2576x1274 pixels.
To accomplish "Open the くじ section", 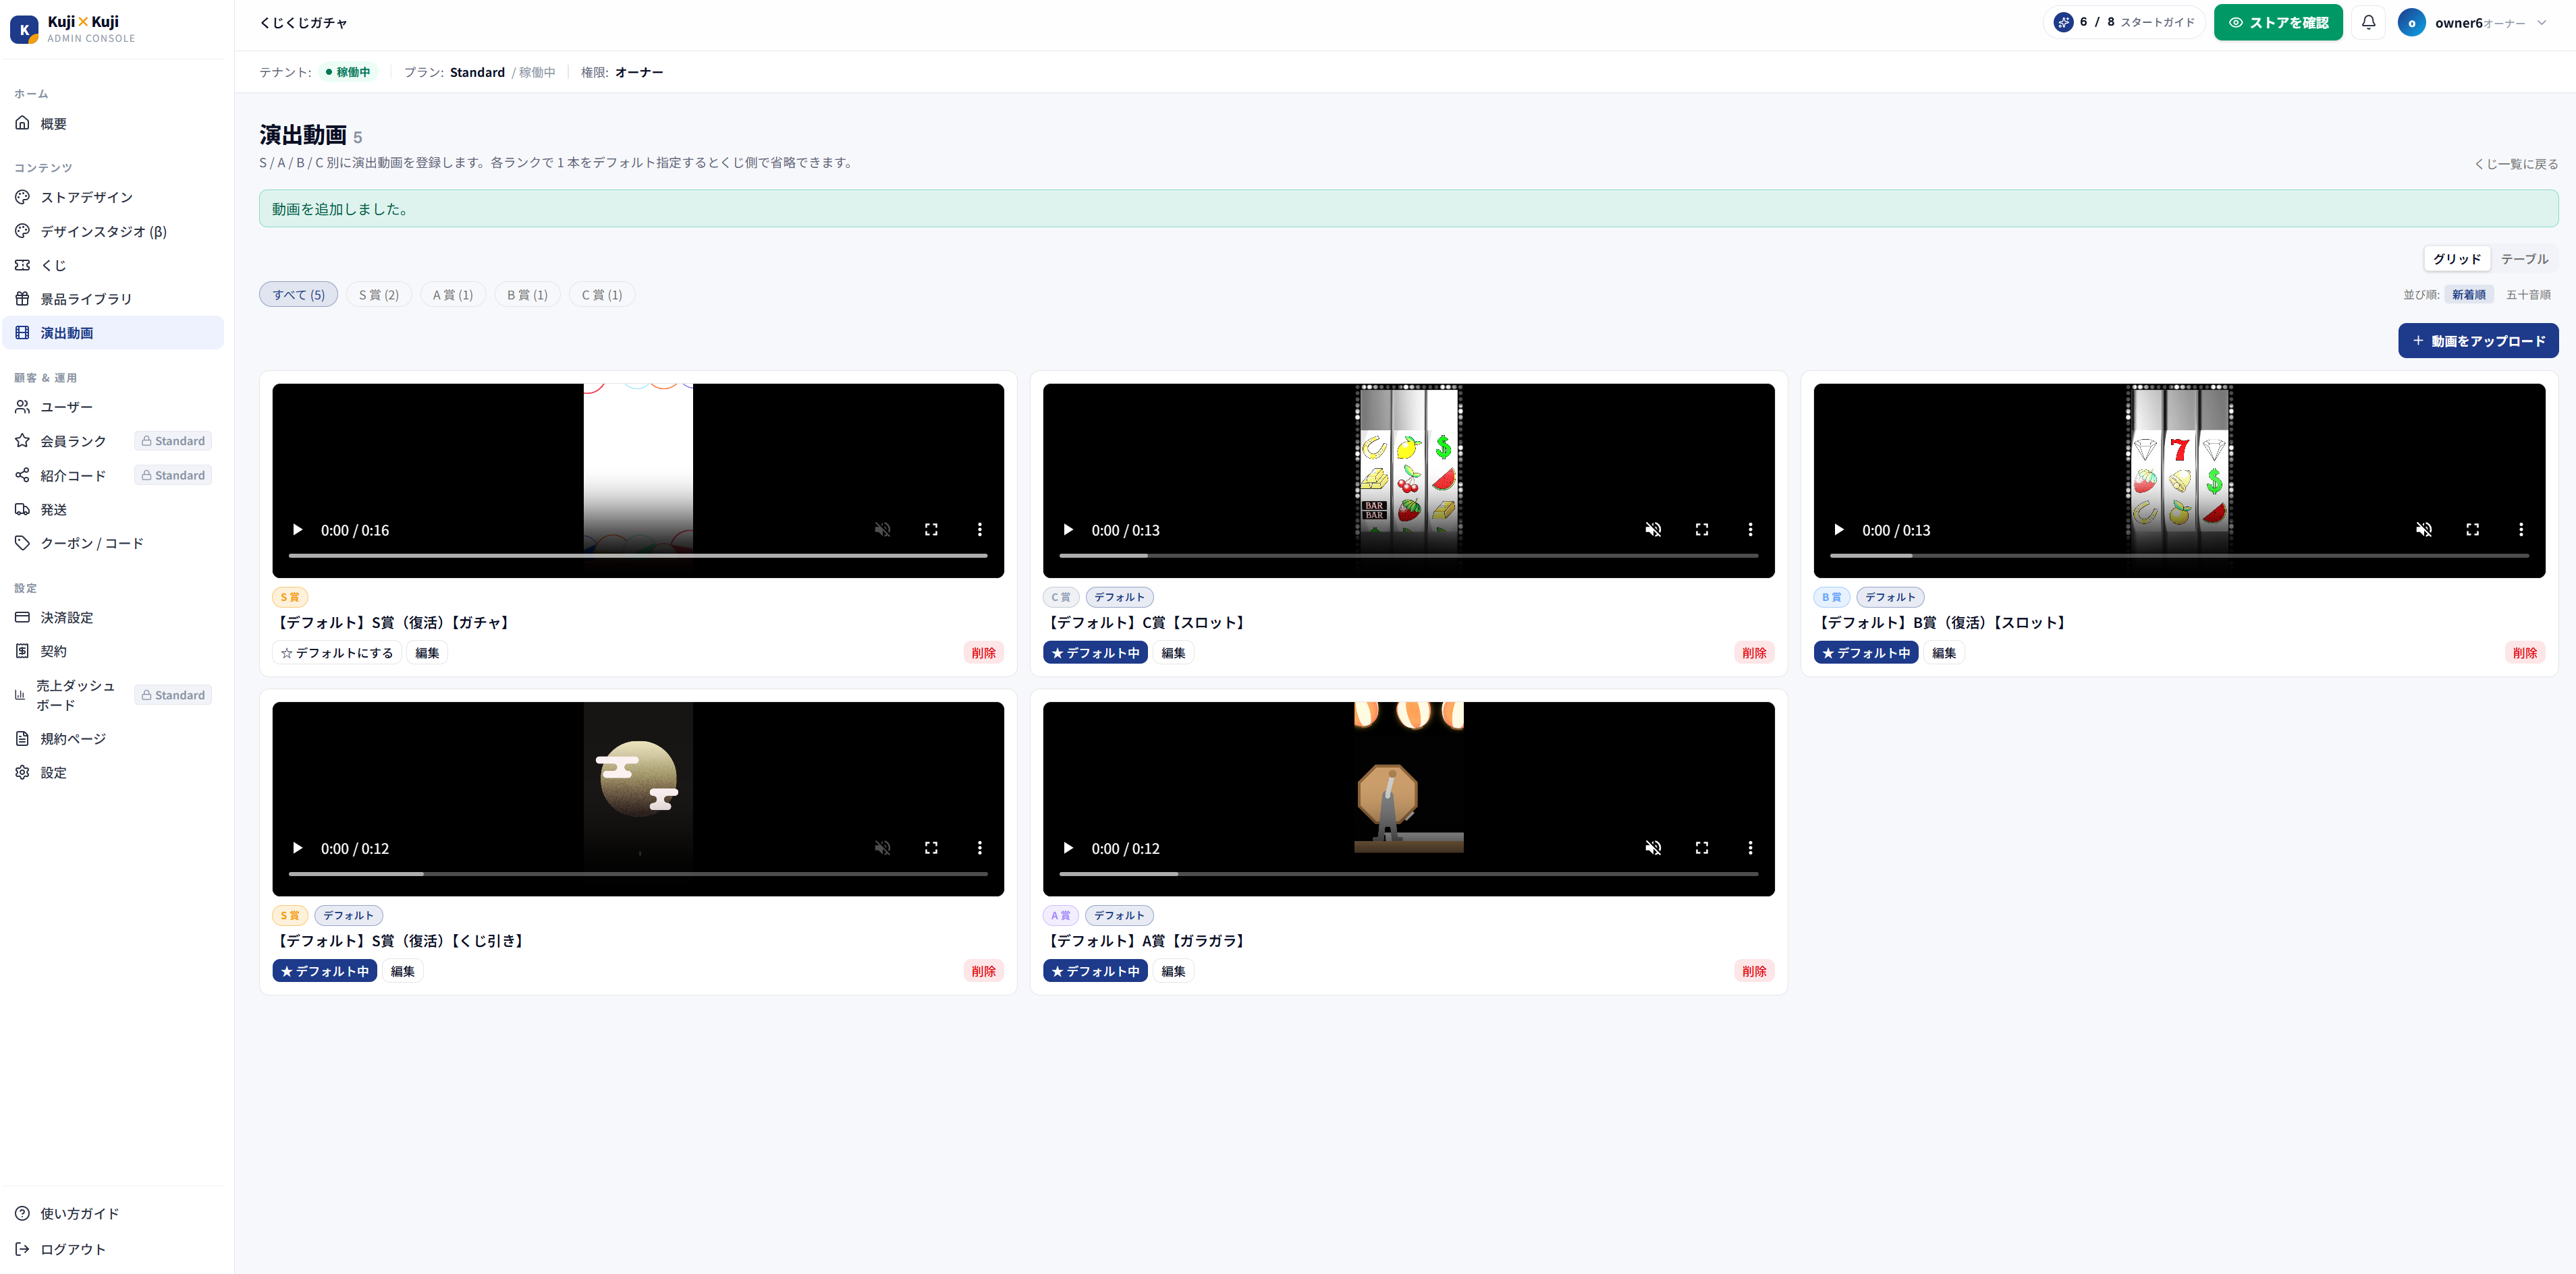I will click(113, 266).
